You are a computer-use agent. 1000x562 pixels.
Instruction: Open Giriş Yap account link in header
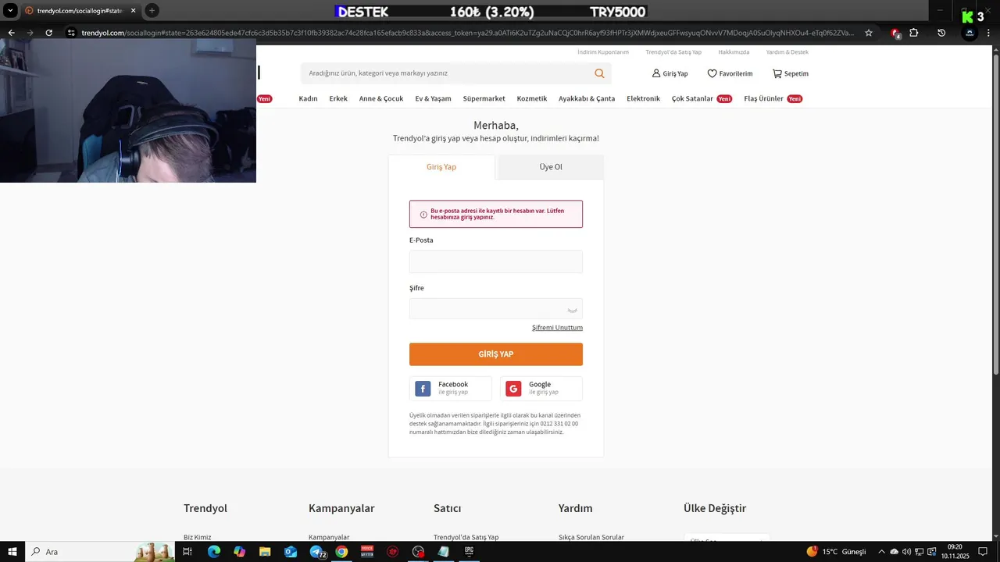click(670, 73)
